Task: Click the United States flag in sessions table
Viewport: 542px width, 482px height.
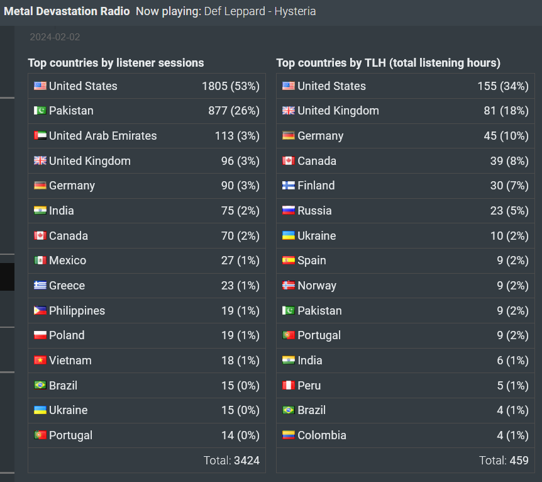Action: pos(40,86)
